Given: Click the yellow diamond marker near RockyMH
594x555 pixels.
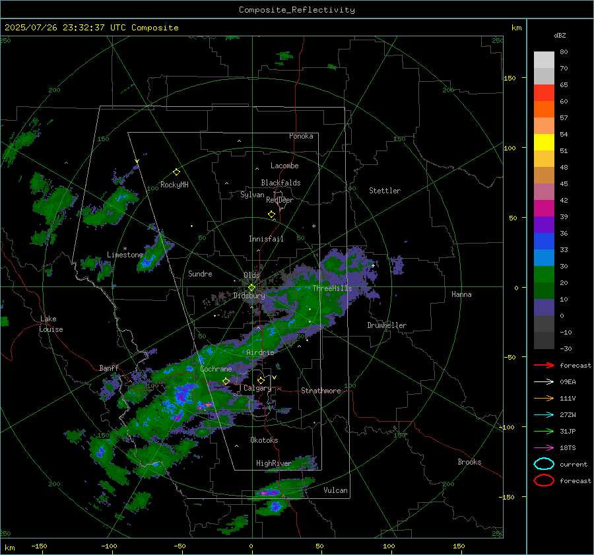Looking at the screenshot, I should (176, 172).
